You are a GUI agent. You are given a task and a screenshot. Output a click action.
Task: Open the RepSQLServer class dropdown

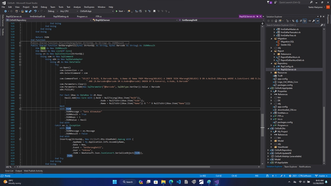point(135,20)
